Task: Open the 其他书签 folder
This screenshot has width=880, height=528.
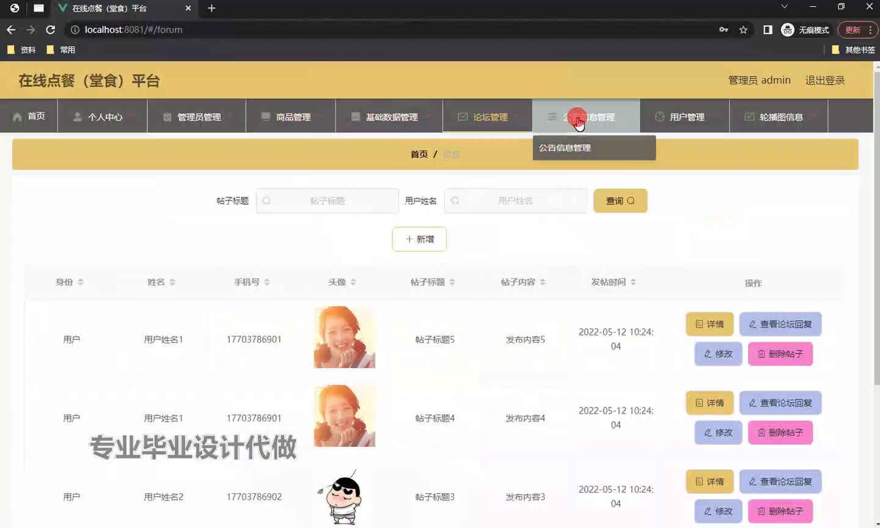Action: pyautogui.click(x=854, y=50)
